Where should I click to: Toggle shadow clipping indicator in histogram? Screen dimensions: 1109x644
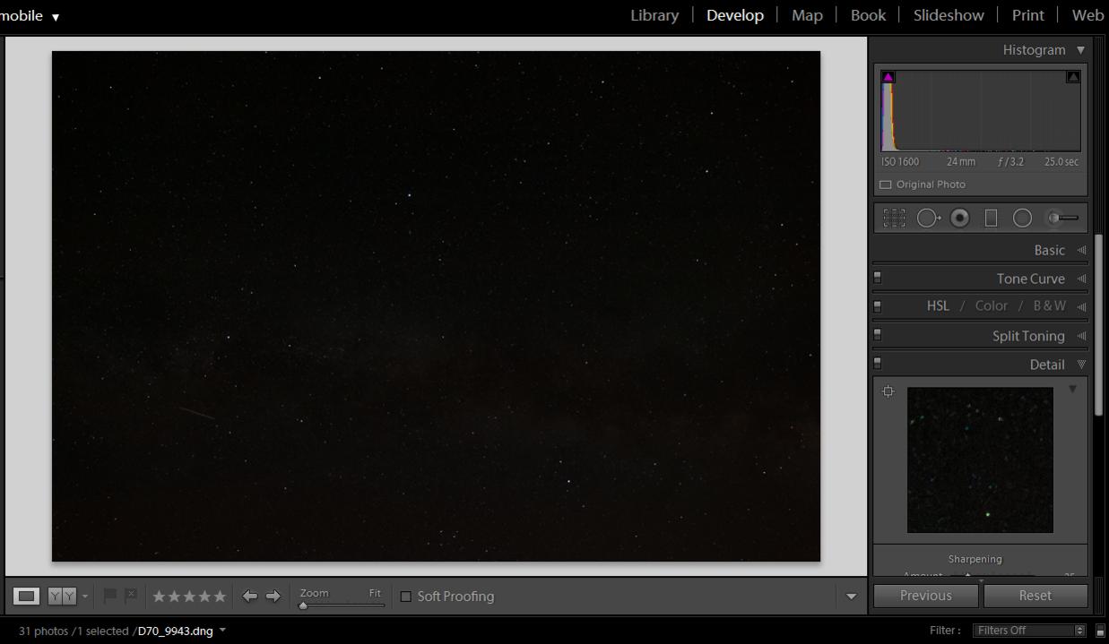888,77
